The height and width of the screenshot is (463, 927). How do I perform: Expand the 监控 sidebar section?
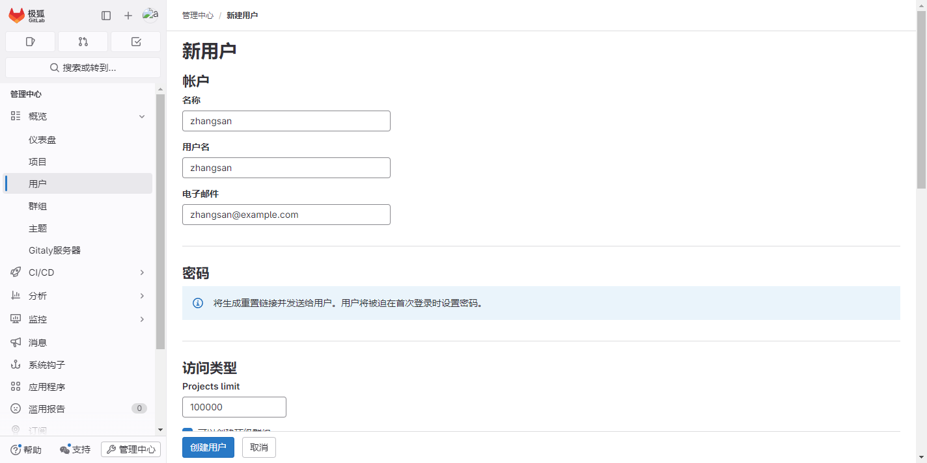(142, 319)
